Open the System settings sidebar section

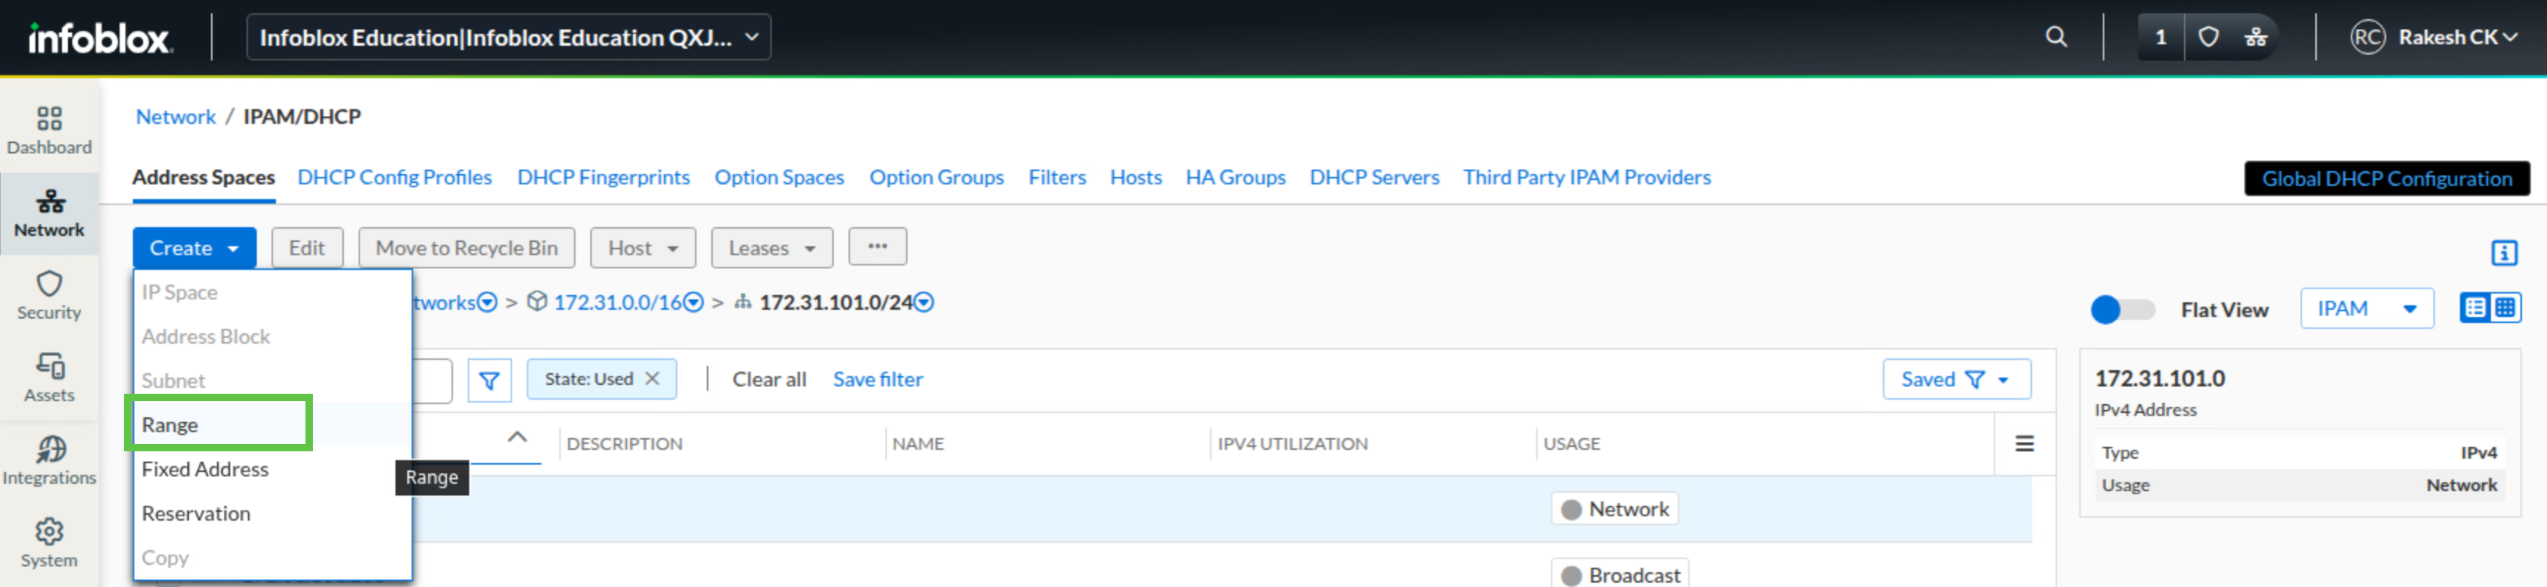(49, 543)
